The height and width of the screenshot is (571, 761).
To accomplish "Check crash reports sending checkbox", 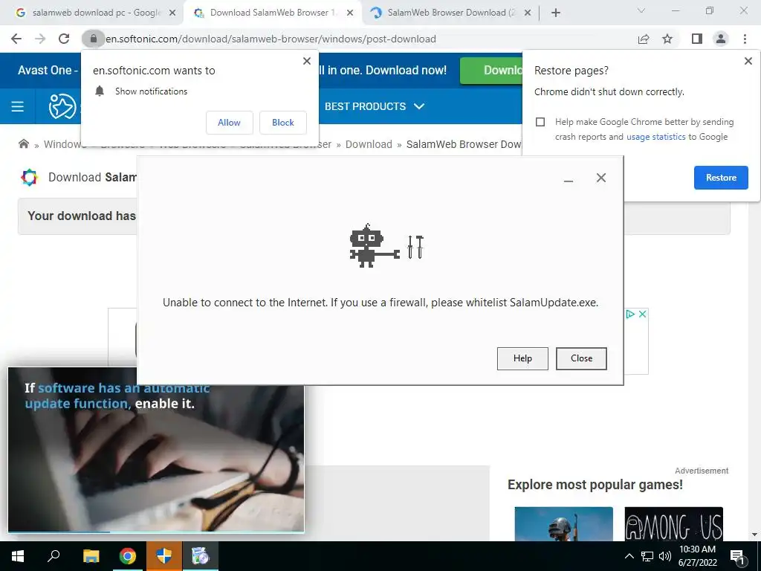I will [540, 122].
